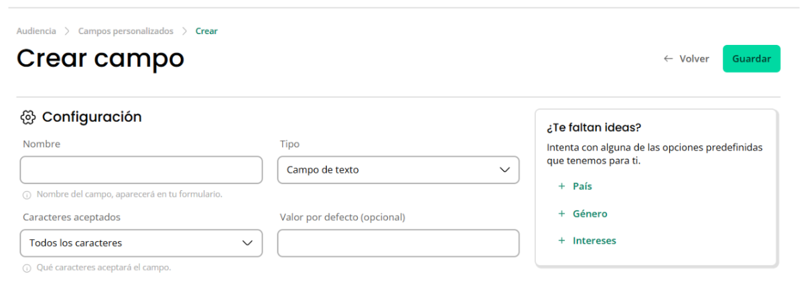This screenshot has height=282, width=812.
Task: Click the chevron separator after Audiencia breadcrumb
Action: click(x=67, y=31)
